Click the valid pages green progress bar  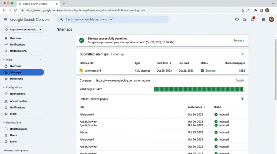(x=199, y=89)
